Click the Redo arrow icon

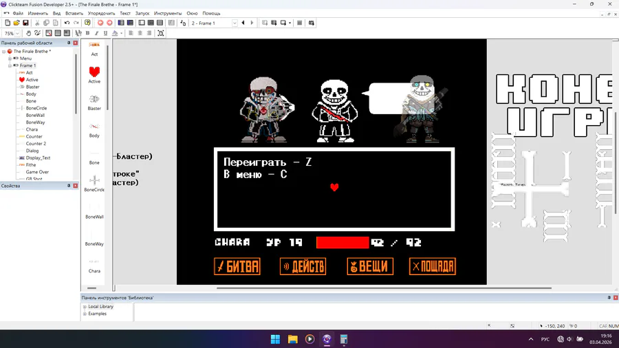pos(76,23)
